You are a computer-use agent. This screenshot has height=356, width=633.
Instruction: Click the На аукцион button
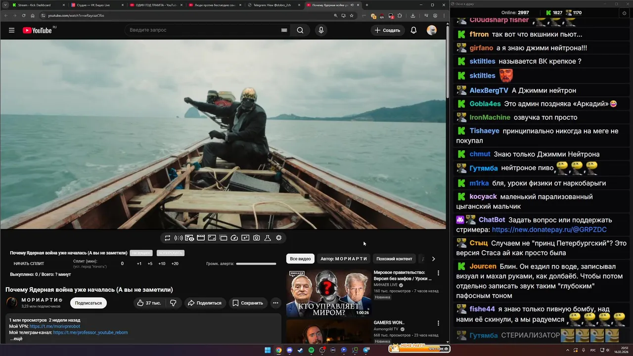[141, 253]
